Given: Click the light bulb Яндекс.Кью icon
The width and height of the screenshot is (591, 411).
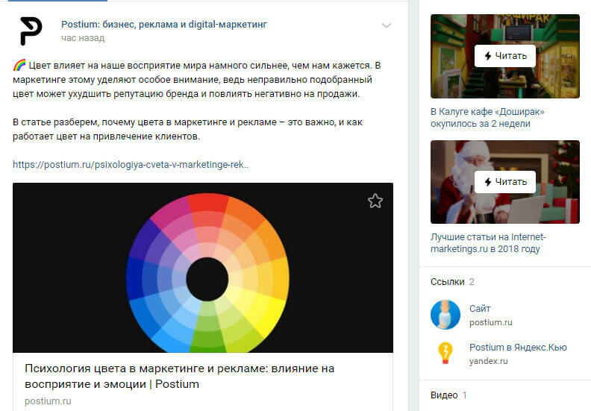Looking at the screenshot, I should tap(445, 353).
